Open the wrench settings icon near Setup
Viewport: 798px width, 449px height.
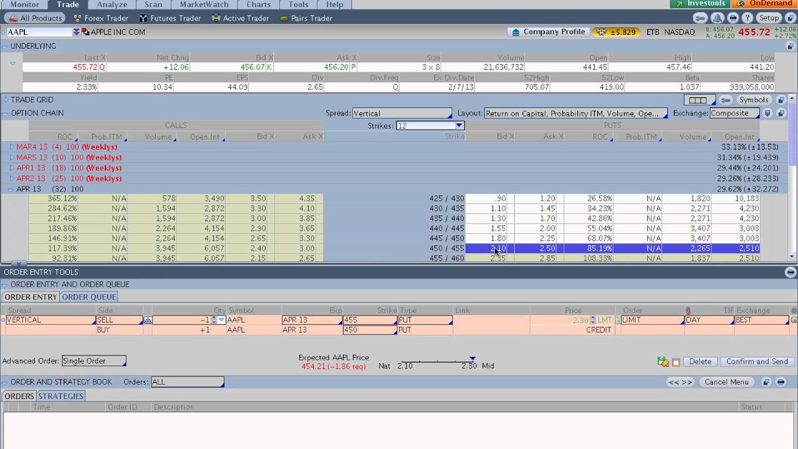(x=701, y=18)
